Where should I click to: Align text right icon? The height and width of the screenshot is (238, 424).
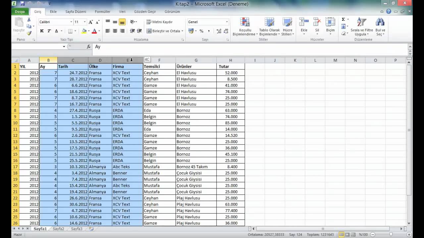[122, 31]
